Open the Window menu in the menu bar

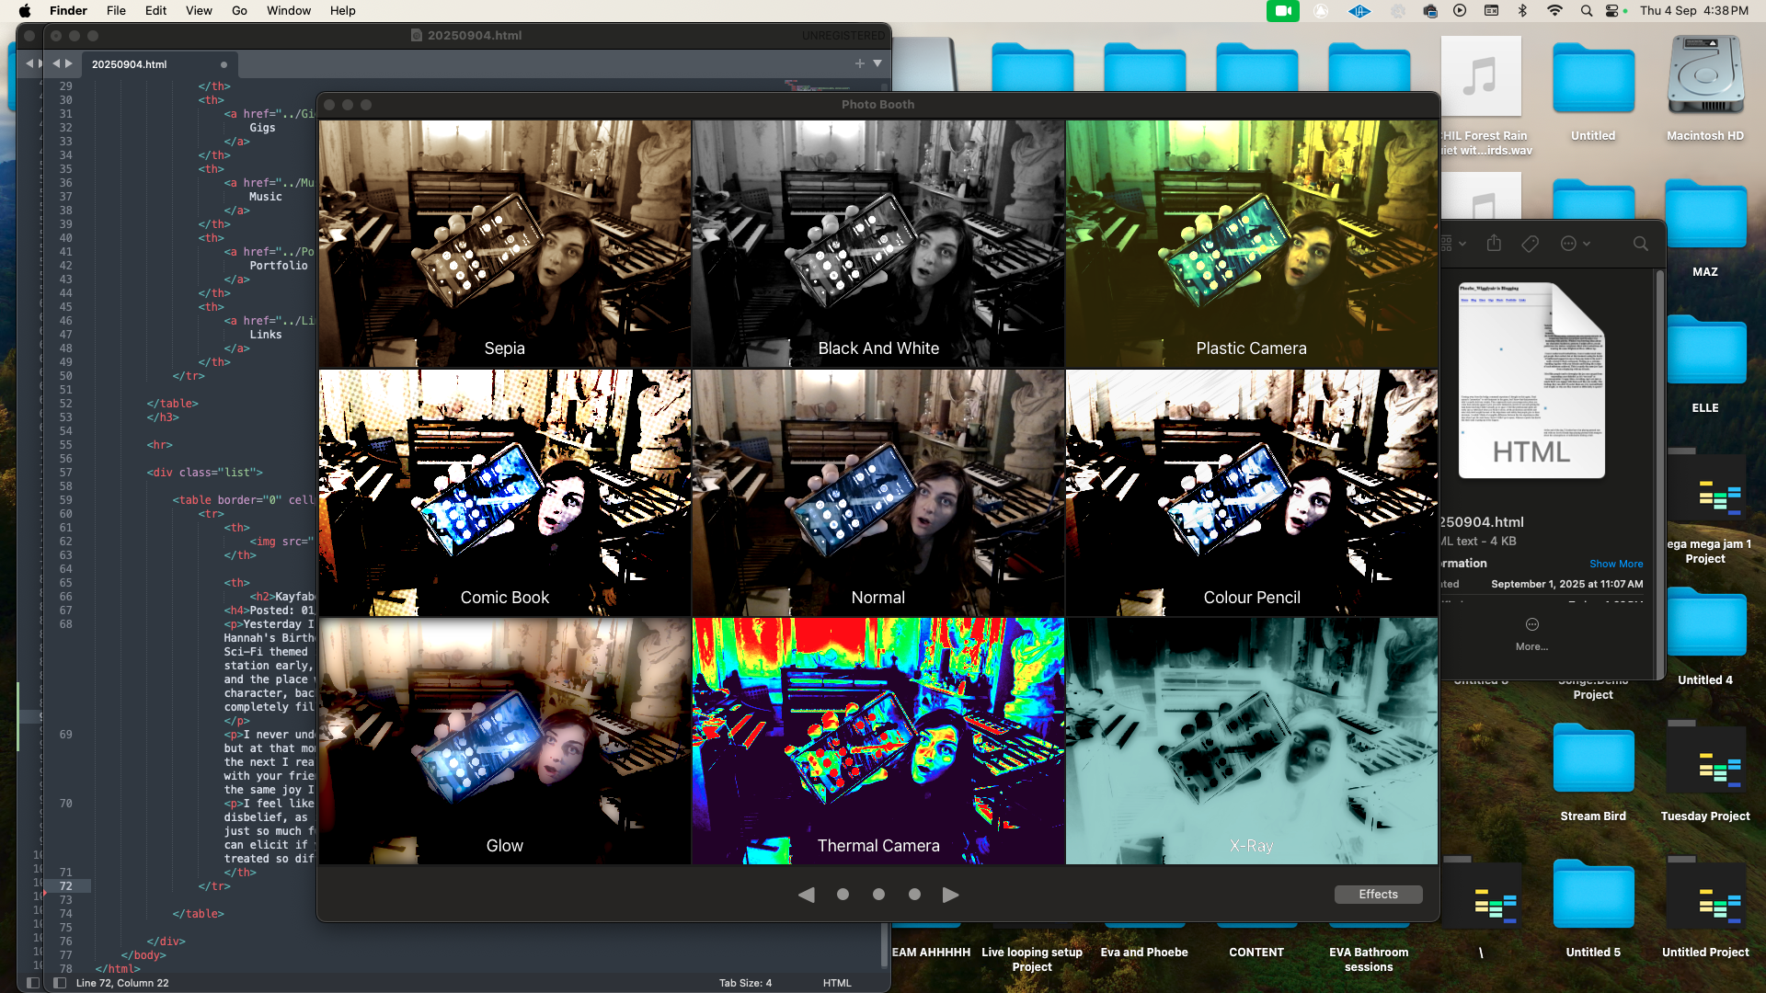(289, 11)
